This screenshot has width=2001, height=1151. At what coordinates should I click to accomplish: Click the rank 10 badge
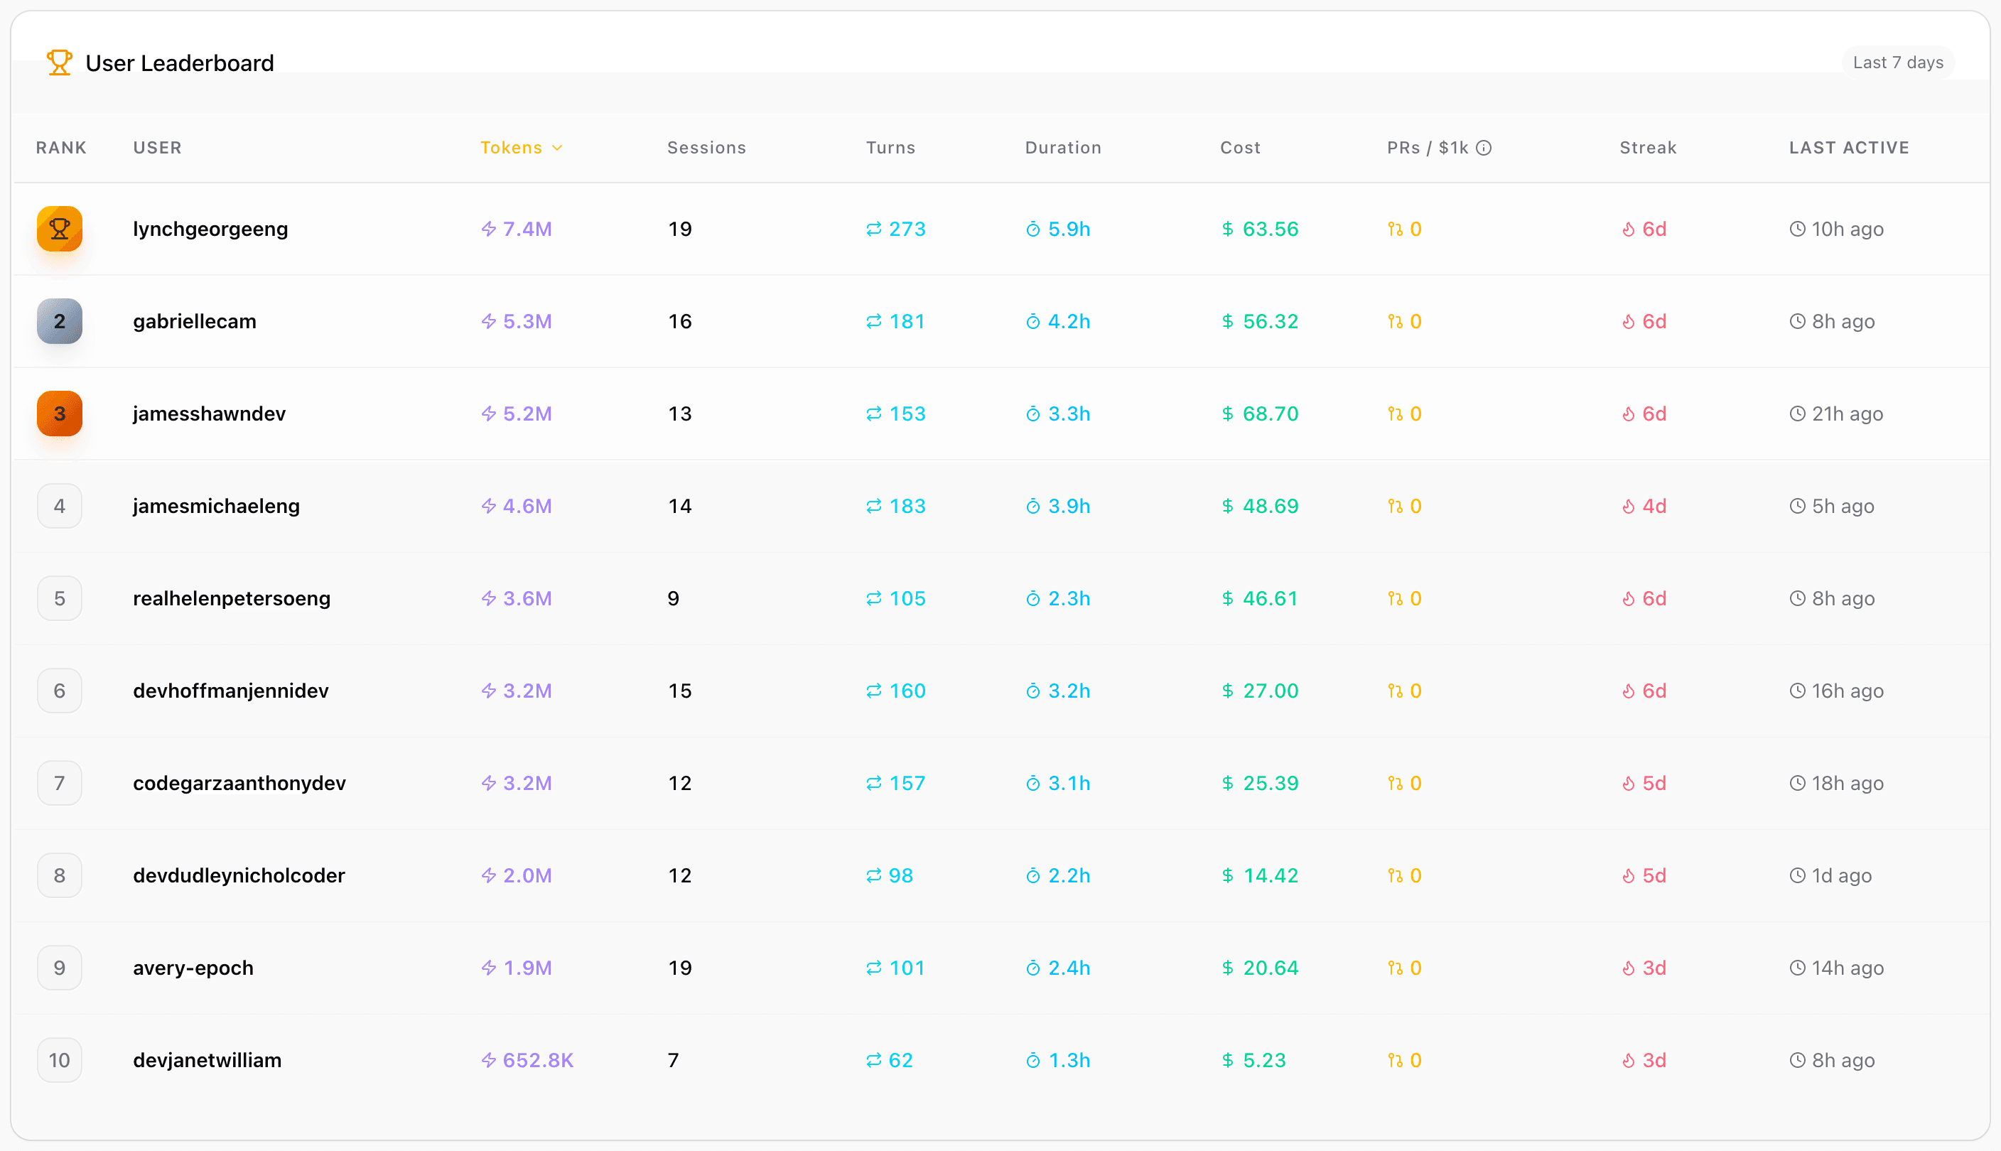59,1060
